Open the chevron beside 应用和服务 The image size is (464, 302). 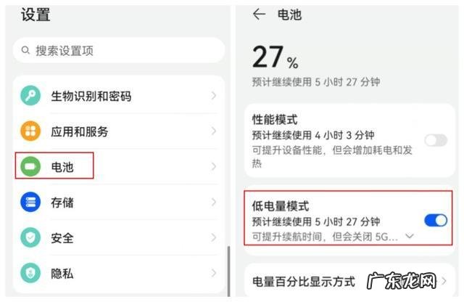tap(213, 131)
